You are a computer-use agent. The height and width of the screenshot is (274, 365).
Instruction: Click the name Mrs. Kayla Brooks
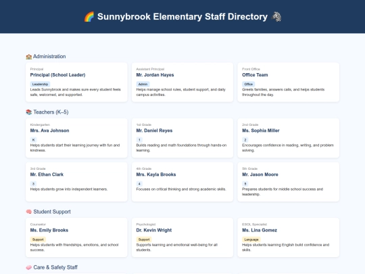coord(156,175)
